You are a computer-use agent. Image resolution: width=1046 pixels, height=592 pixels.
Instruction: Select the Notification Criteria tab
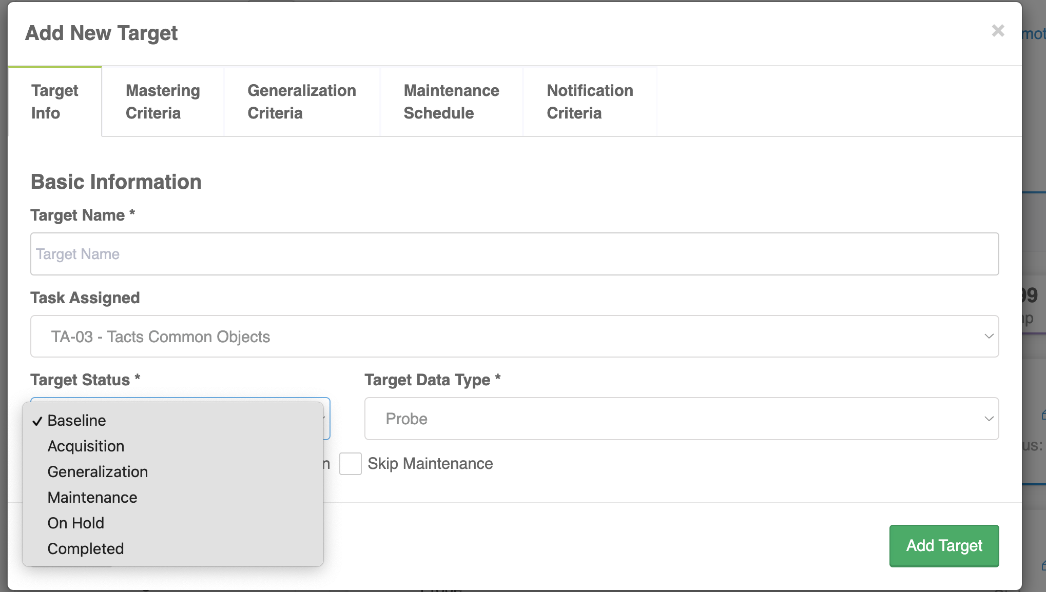click(x=590, y=102)
